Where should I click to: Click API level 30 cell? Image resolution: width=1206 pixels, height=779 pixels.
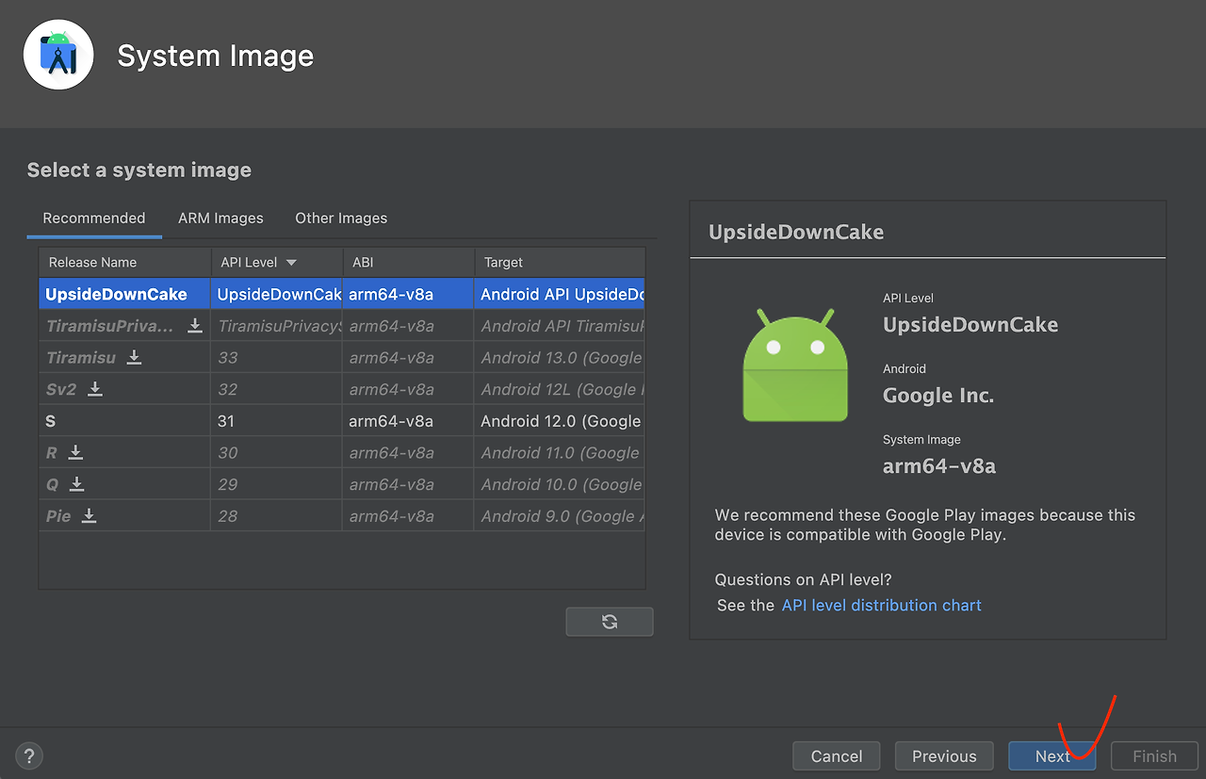tap(276, 453)
